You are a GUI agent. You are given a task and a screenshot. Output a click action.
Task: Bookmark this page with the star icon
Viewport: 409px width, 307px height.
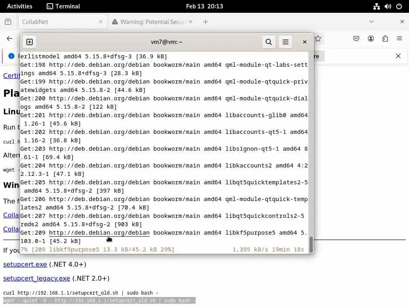tap(318, 39)
